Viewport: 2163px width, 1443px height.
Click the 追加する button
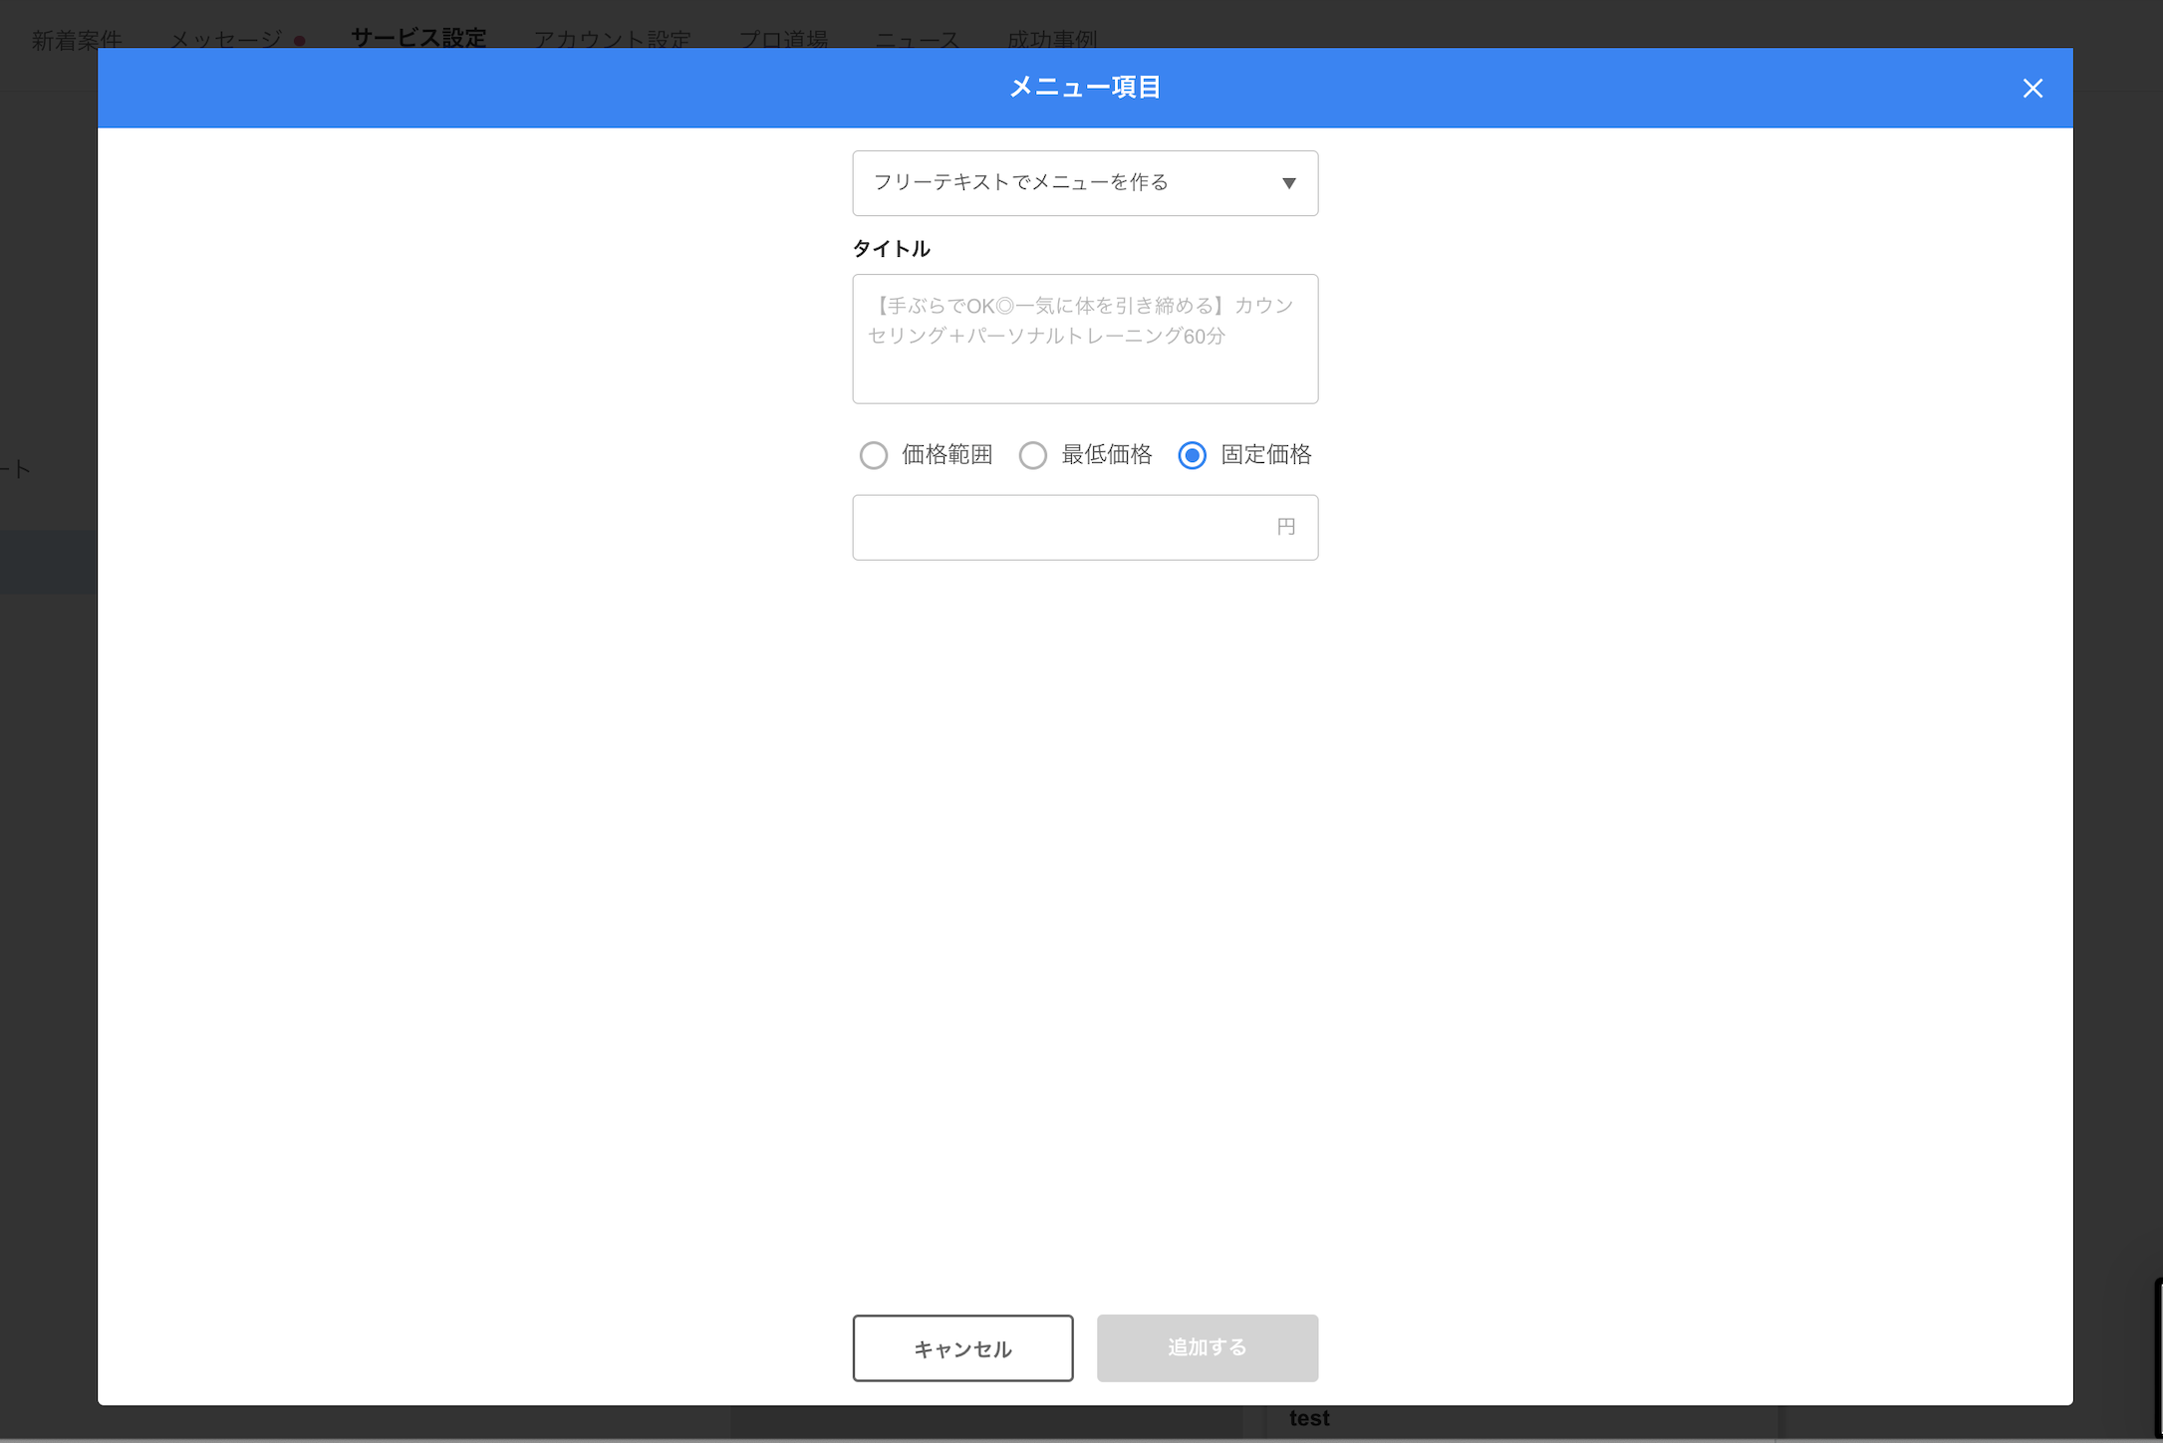tap(1207, 1348)
